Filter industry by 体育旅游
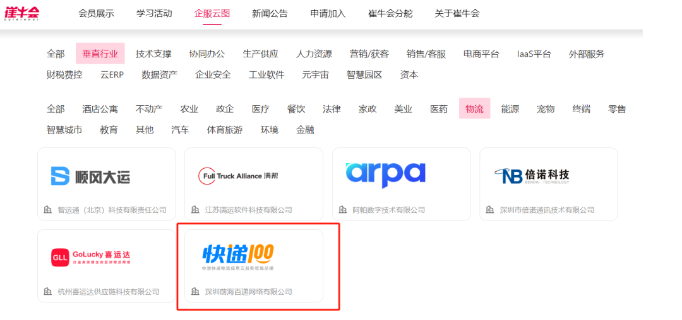The height and width of the screenshot is (320, 682). click(x=225, y=130)
